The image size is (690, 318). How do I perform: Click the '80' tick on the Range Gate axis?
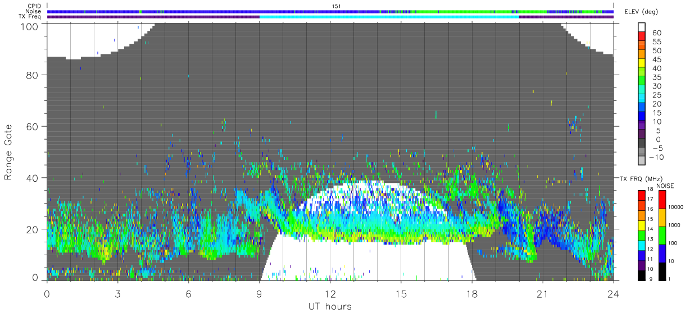tap(32, 75)
